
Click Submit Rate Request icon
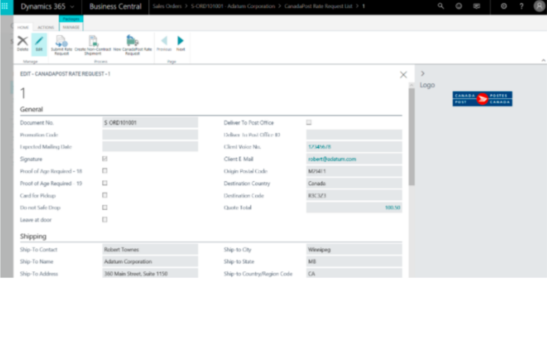click(x=62, y=41)
